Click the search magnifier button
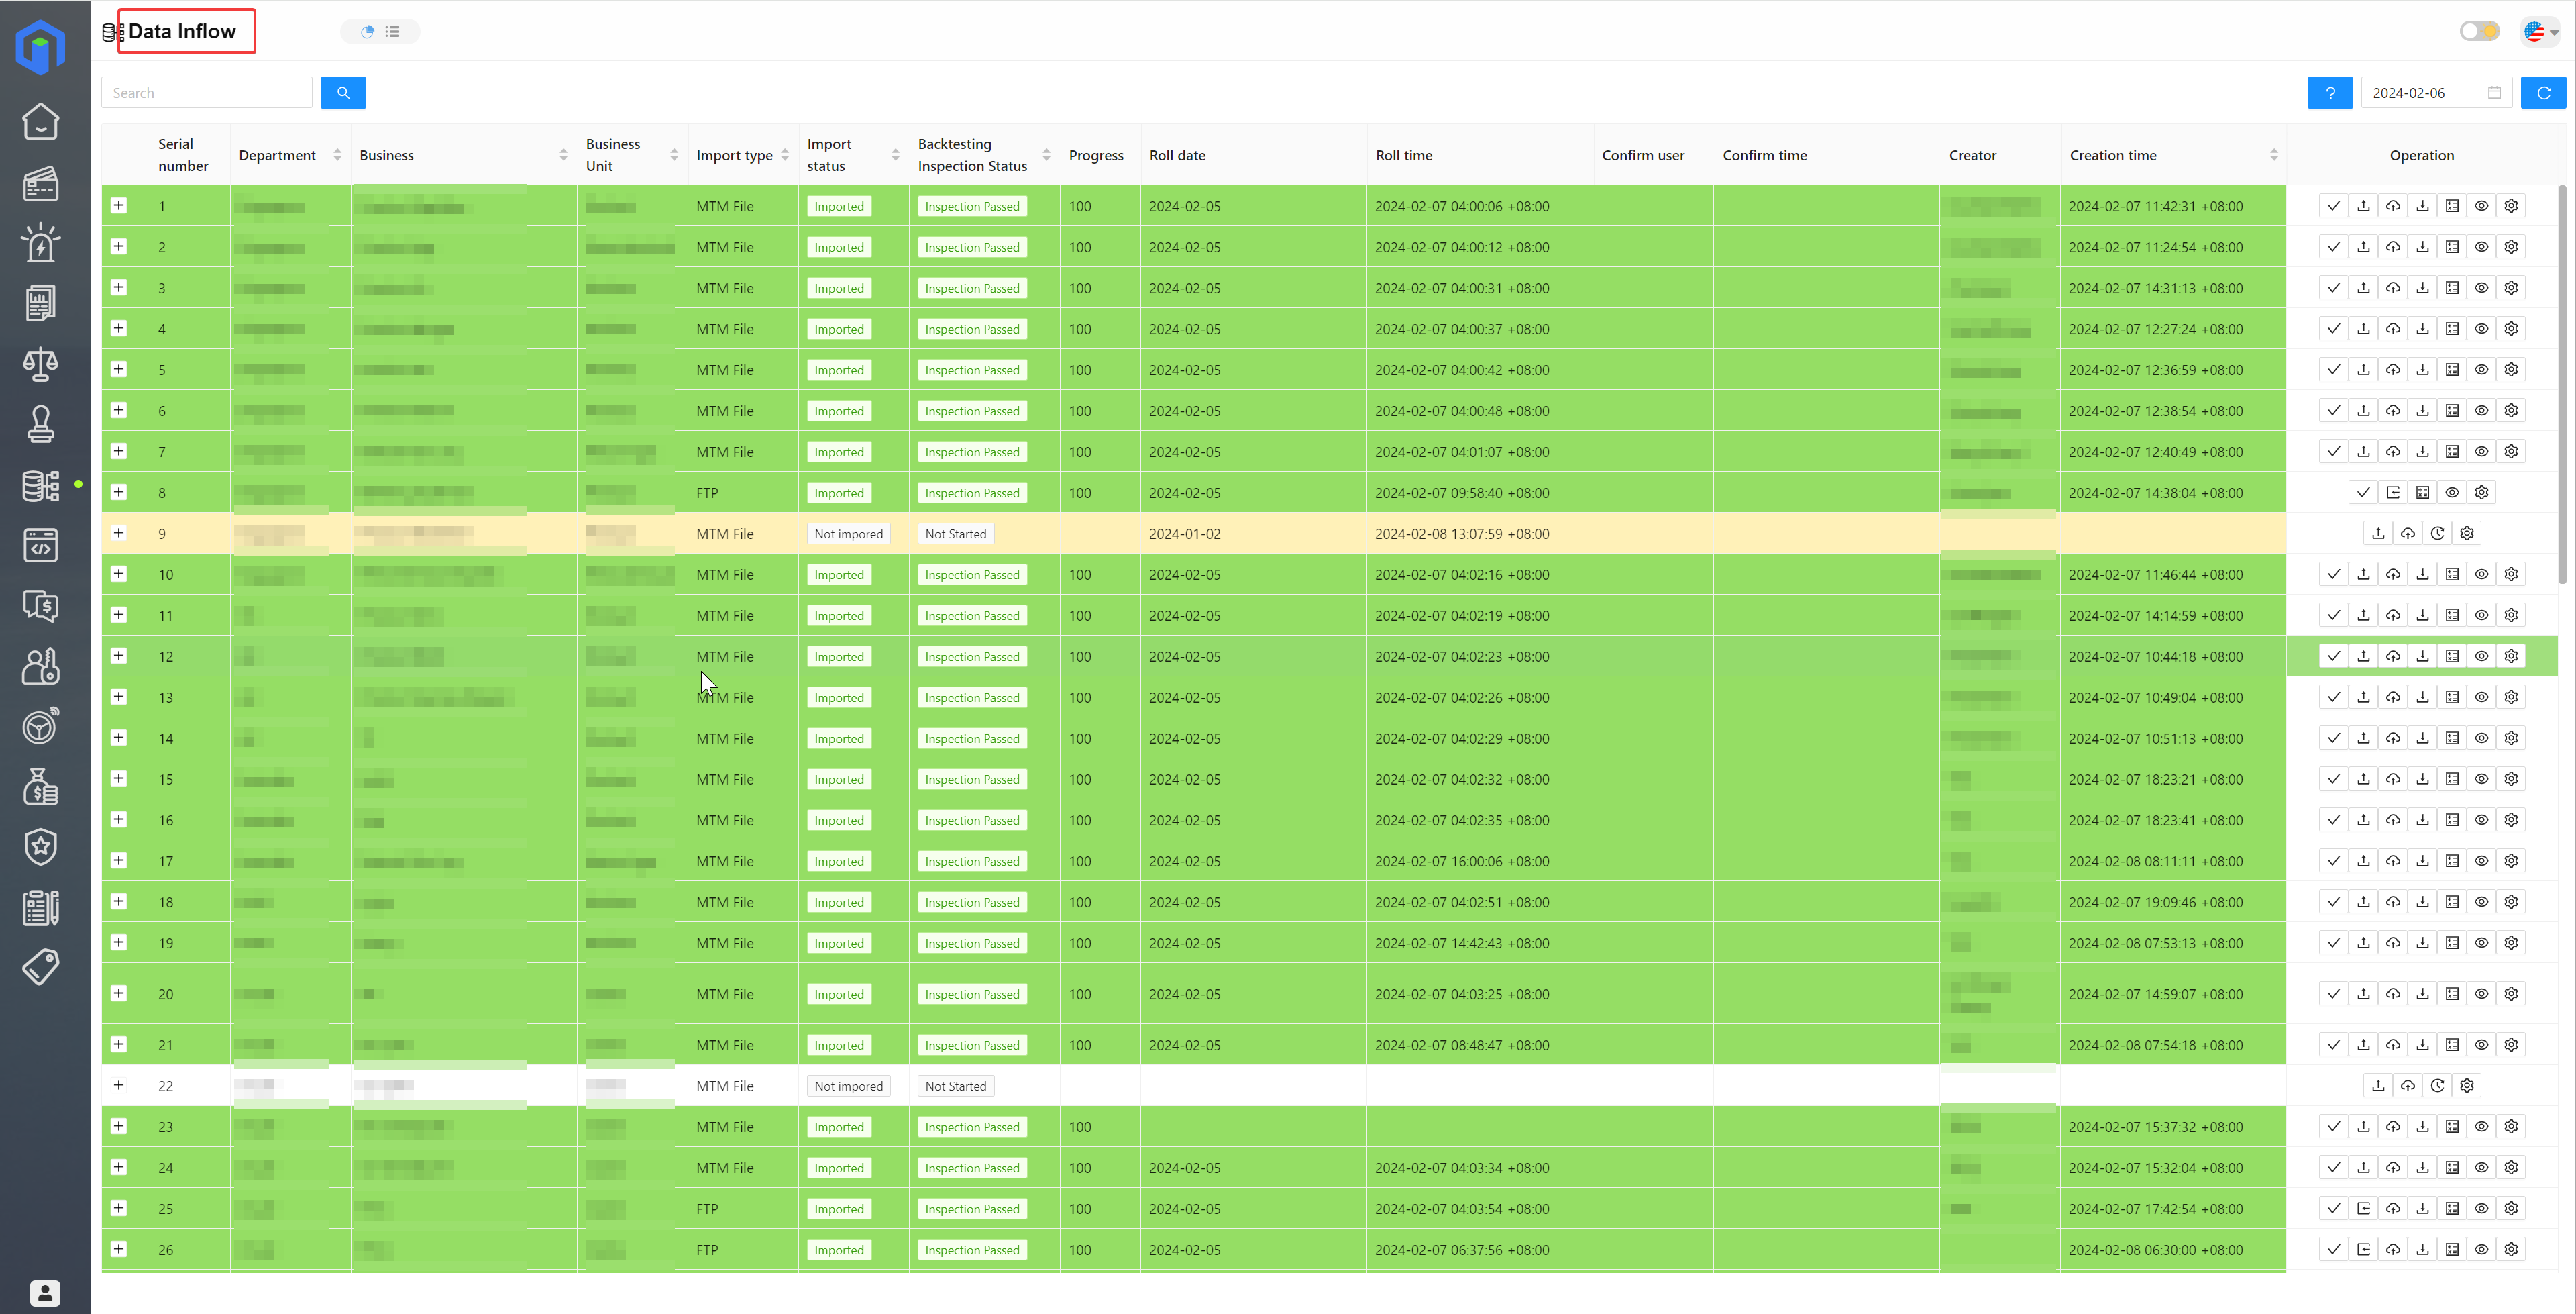The image size is (2576, 1314). pos(343,92)
